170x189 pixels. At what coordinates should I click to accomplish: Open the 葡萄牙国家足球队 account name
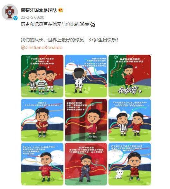39,10
